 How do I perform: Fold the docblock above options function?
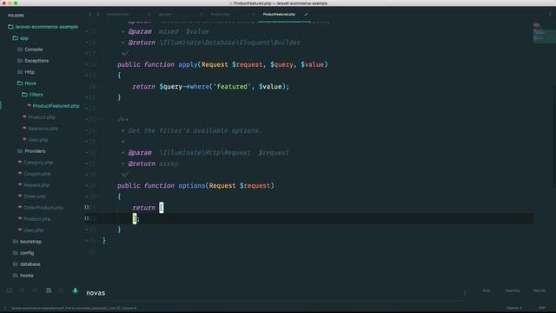[x=99, y=120]
